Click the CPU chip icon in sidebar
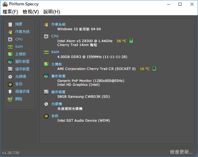Viewport: 198px width, 157px height. [x=10, y=39]
